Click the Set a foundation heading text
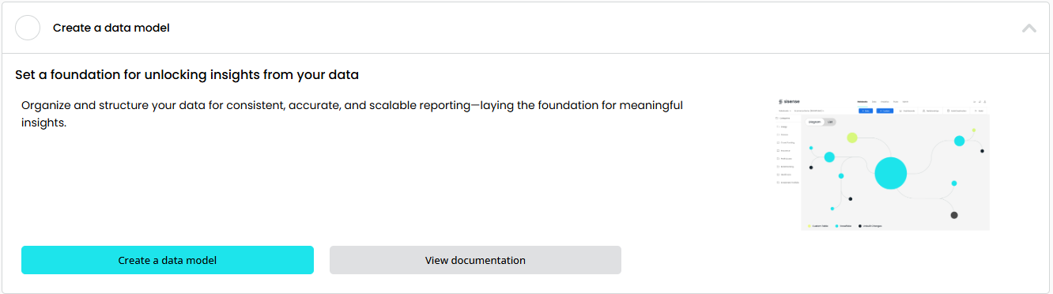 187,75
